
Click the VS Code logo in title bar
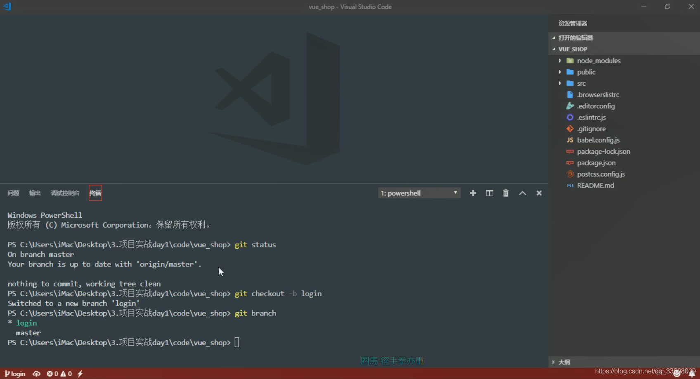[7, 7]
